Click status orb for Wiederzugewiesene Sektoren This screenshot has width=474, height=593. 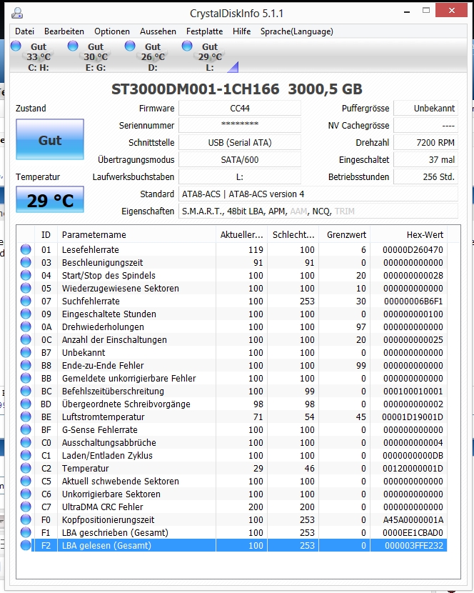point(26,288)
